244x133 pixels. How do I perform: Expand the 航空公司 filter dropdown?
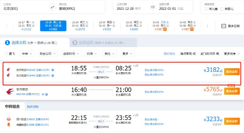point(48,54)
